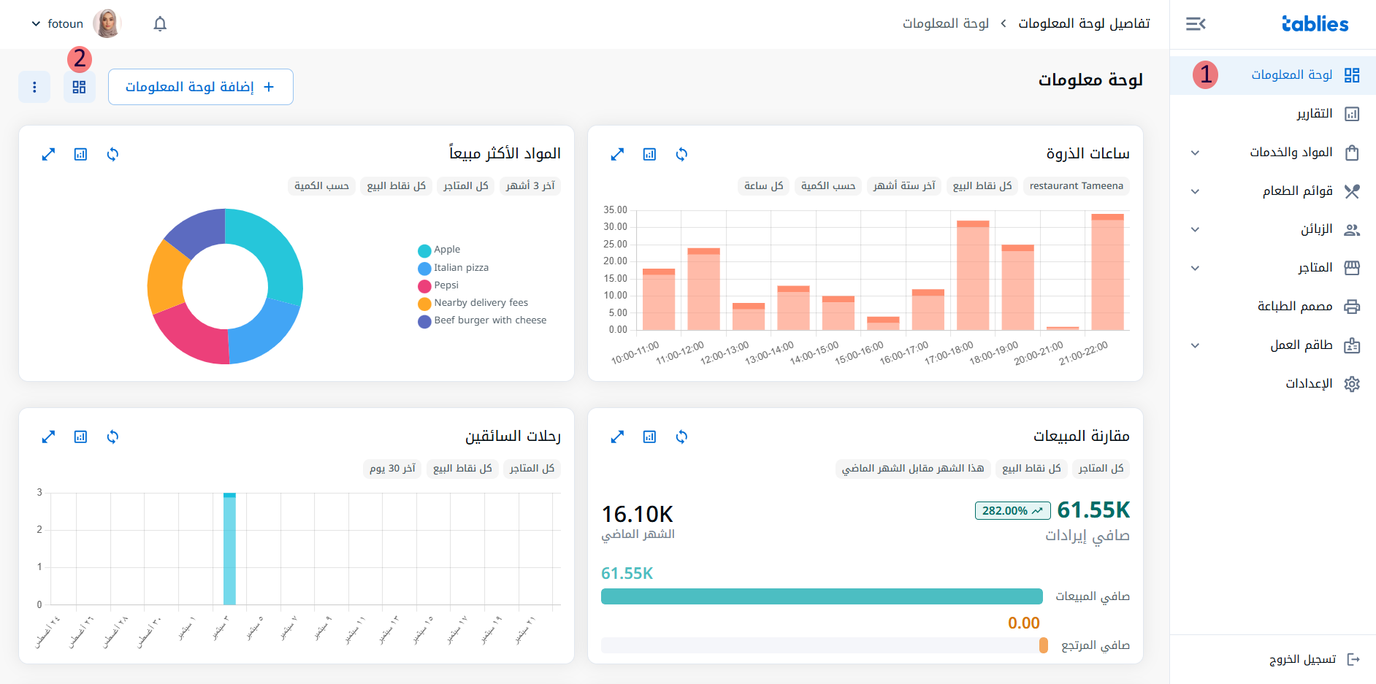This screenshot has height=684, width=1376.
Task: Expand the الزبائن sidebar chevron
Action: (1195, 229)
